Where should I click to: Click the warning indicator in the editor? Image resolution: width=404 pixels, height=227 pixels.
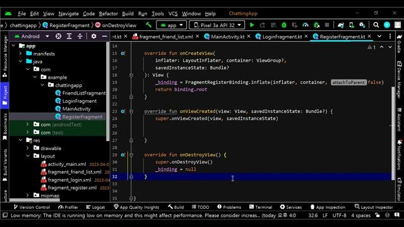click(372, 47)
